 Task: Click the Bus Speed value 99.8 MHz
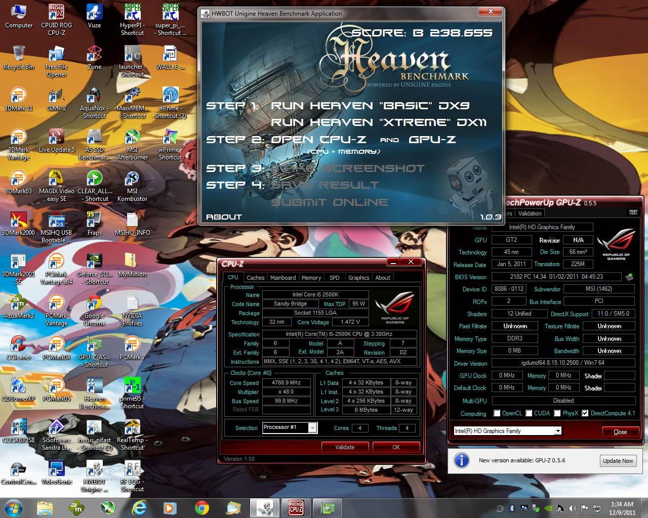286,401
